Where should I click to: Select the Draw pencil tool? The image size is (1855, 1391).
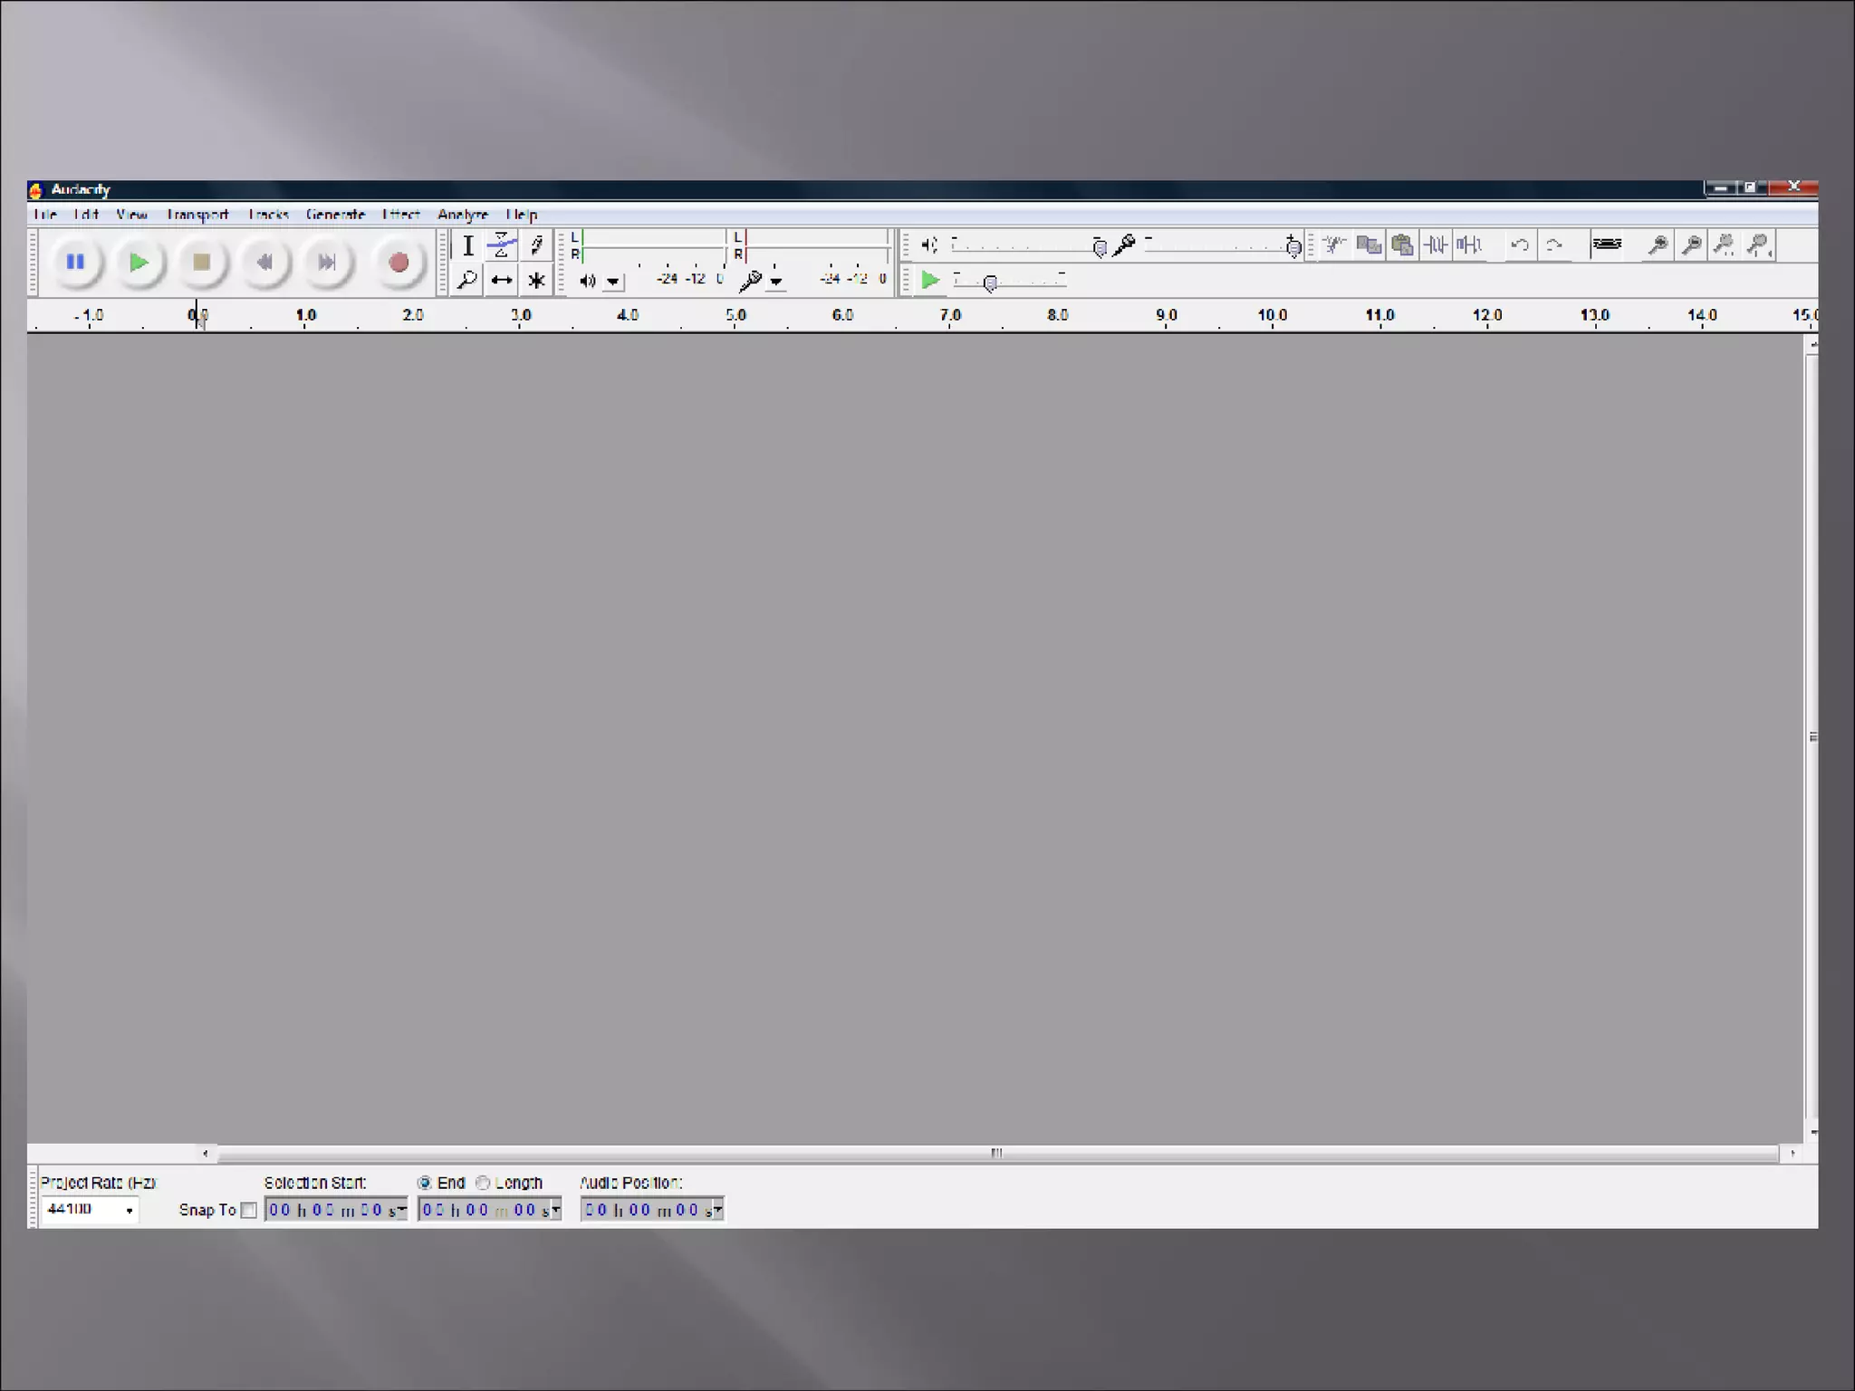point(536,245)
